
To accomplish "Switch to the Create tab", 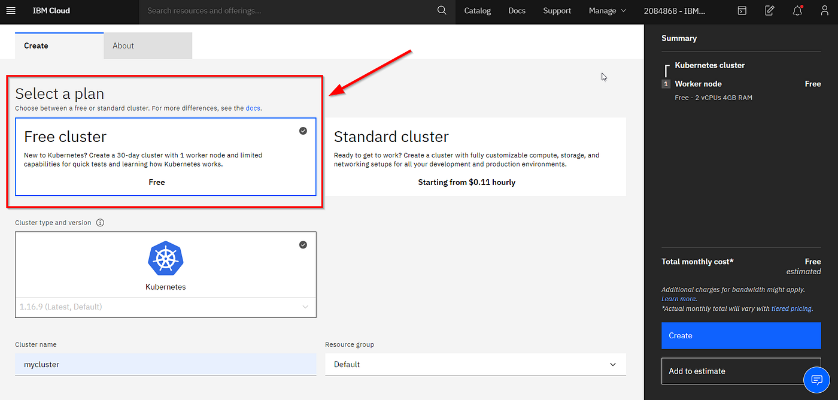I will pyautogui.click(x=59, y=46).
